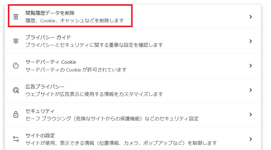Open the プライバシー ガイド title
Image resolution: width=271 pixels, height=150 pixels.
(x=48, y=37)
